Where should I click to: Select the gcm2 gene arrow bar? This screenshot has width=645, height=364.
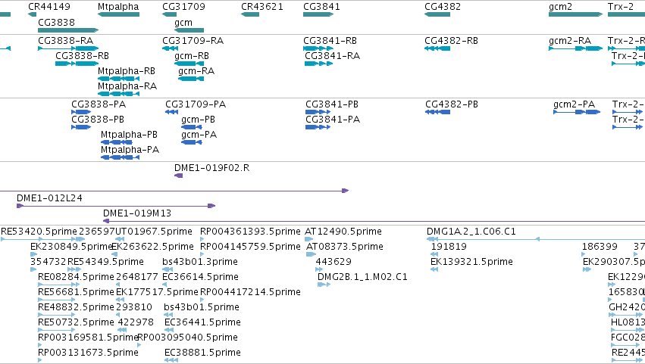pos(575,15)
